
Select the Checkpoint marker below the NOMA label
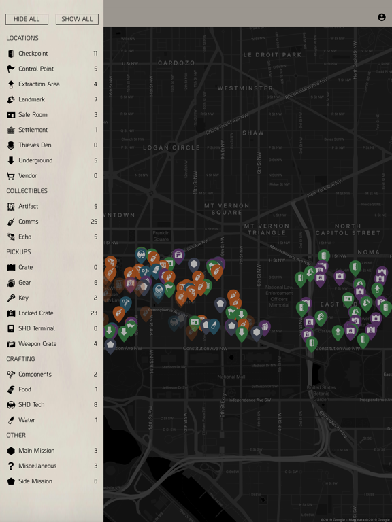(355, 267)
